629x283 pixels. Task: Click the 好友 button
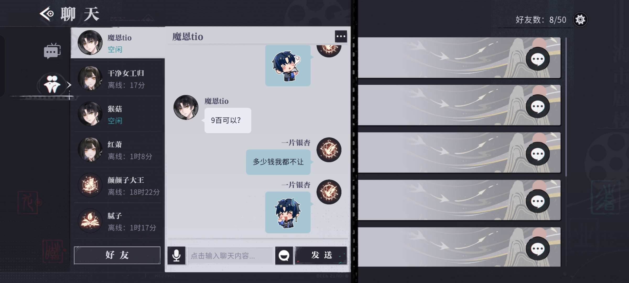click(x=117, y=255)
